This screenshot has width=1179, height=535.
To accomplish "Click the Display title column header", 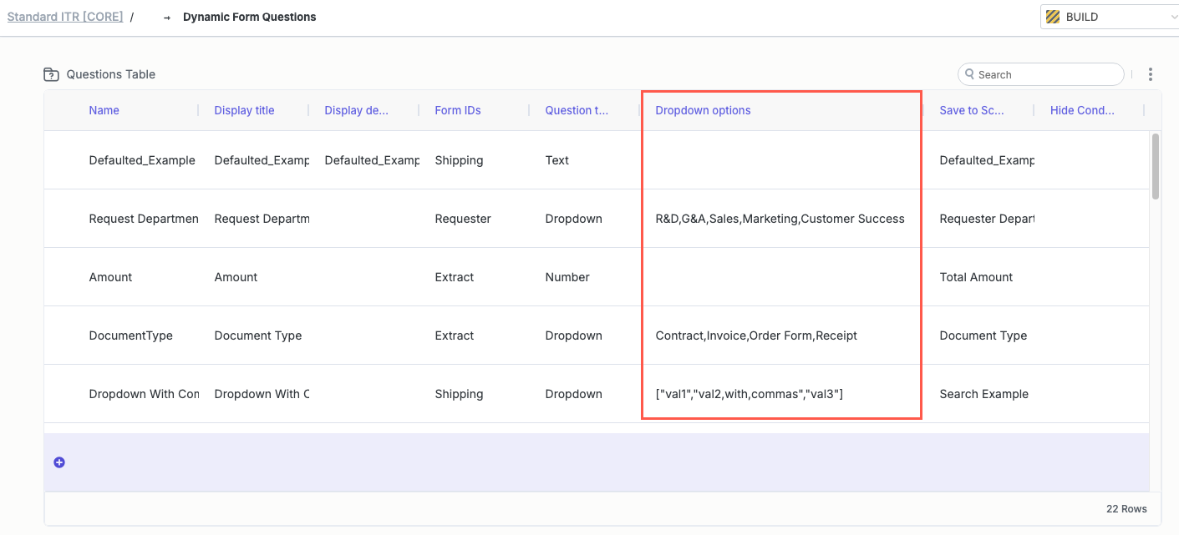I will point(244,110).
